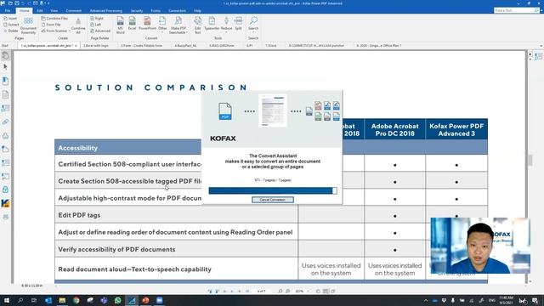Switch to '2.Excel with logo' document tab
The image size is (544, 306).
pos(96,45)
